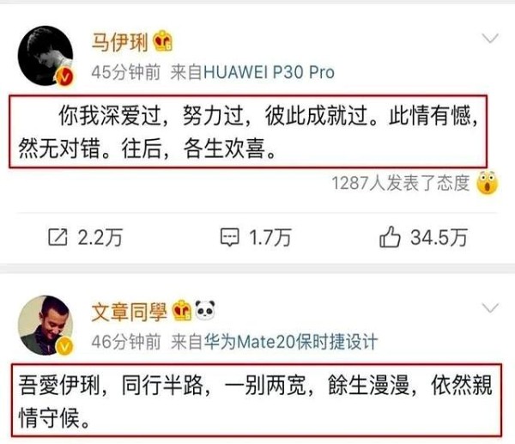Click the surprised emoji next to 1287人发表了态度
Screen dimensions: 515x444
[x=488, y=183]
